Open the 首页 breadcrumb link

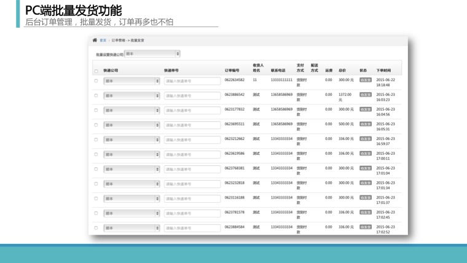(x=103, y=41)
